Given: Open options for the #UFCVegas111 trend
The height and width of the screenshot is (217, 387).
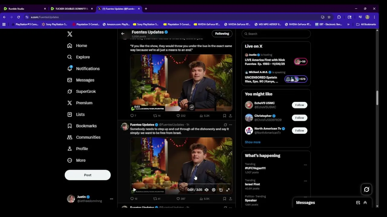Looking at the screenshot, I should point(305,165).
